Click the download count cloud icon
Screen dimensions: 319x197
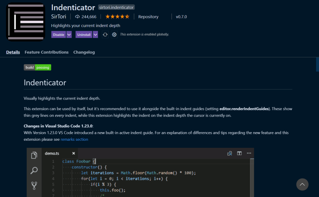[x=77, y=17]
